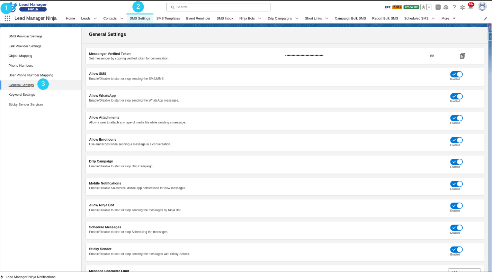Open SMS Provider Settings in sidebar
Screen dimensions: 492x279
click(26, 36)
